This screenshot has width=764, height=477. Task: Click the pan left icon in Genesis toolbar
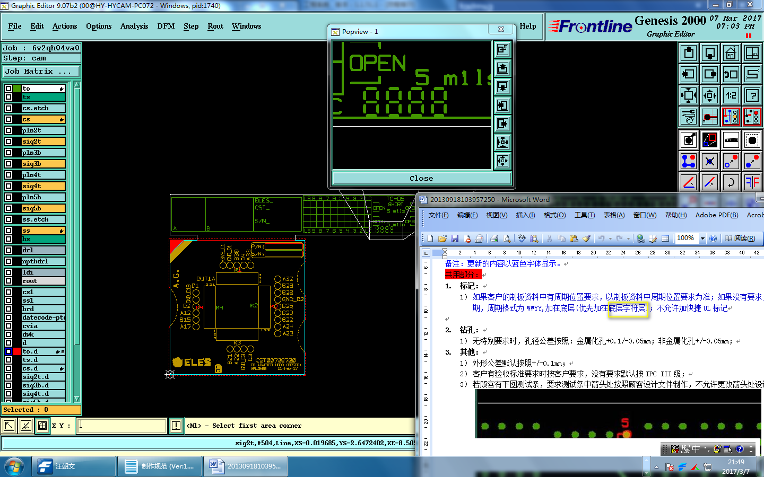click(689, 74)
